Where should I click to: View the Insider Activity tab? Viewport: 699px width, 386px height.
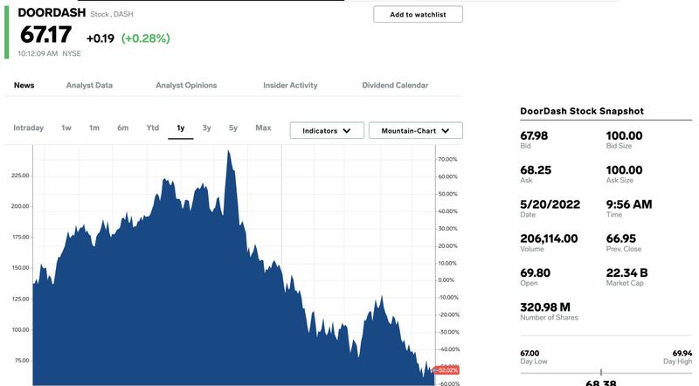[290, 85]
